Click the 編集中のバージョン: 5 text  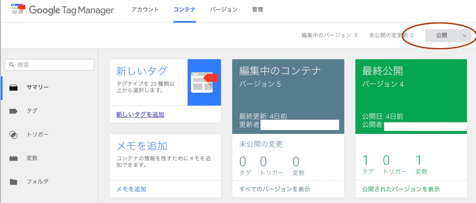(329, 36)
